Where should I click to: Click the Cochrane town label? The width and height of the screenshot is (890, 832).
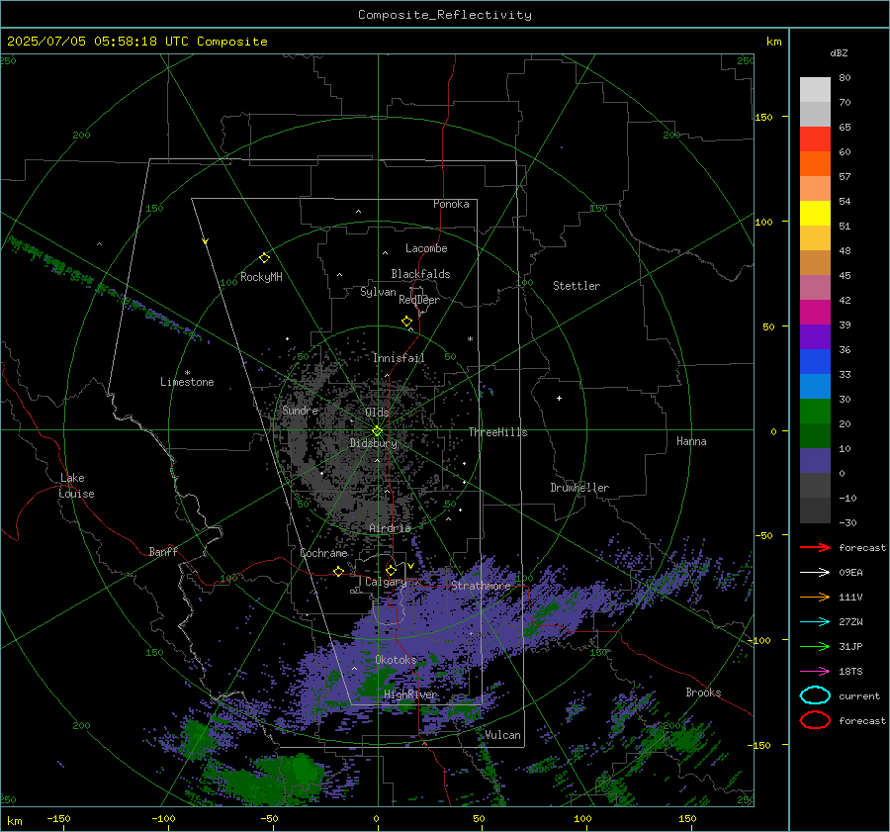tap(323, 553)
